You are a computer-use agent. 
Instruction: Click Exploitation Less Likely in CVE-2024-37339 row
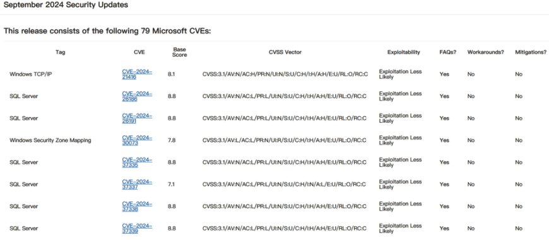[x=400, y=228]
